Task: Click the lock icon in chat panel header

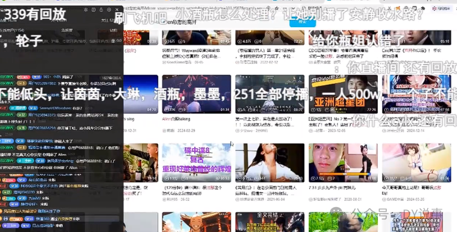Action: point(102,10)
